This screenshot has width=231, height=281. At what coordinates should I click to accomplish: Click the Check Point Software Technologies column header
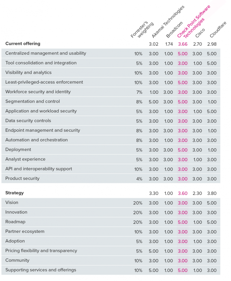[x=193, y=22]
